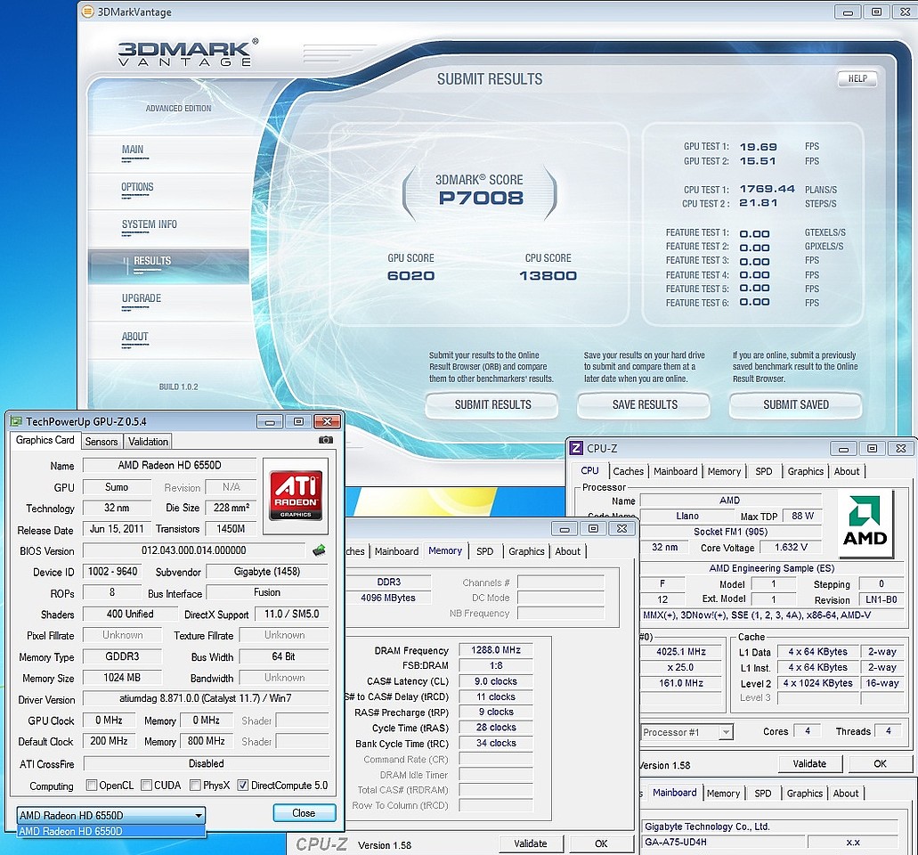
Task: Click the CPU-Z purple Z title icon
Action: [x=576, y=448]
